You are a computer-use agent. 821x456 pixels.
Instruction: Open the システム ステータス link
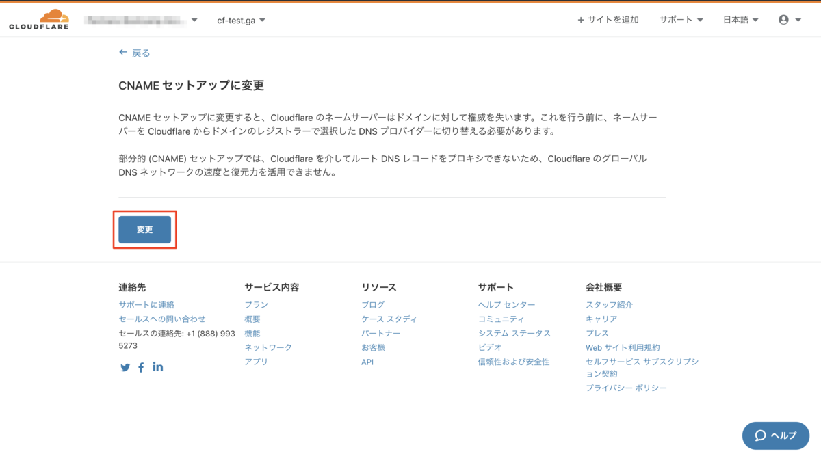tap(514, 334)
